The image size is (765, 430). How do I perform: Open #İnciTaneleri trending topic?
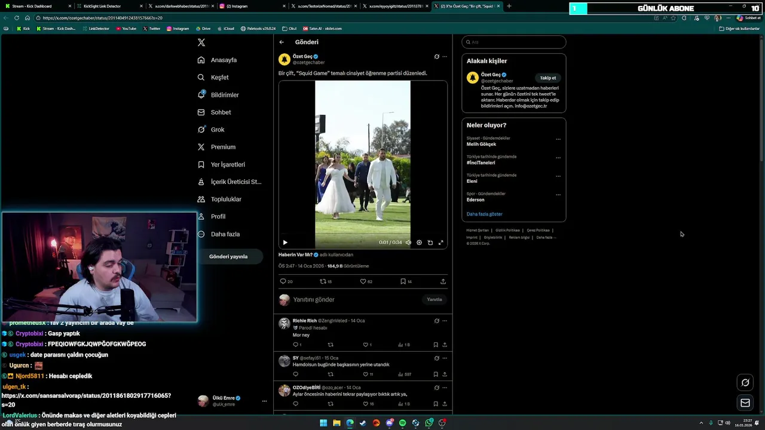[481, 162]
